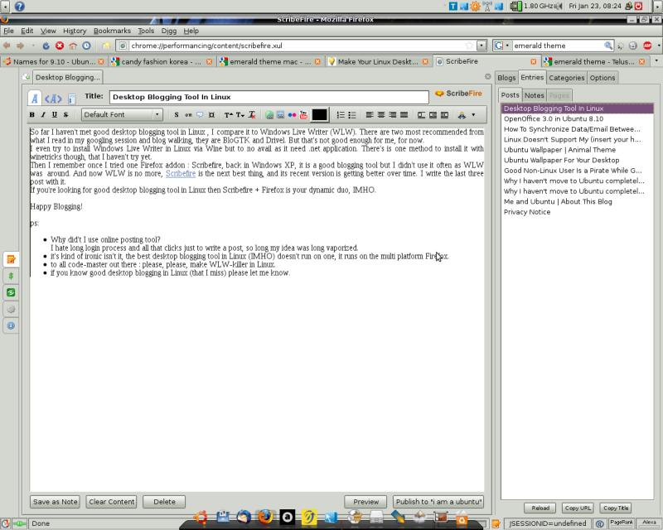
Task: Switch to rich text editing view
Action: (35, 99)
